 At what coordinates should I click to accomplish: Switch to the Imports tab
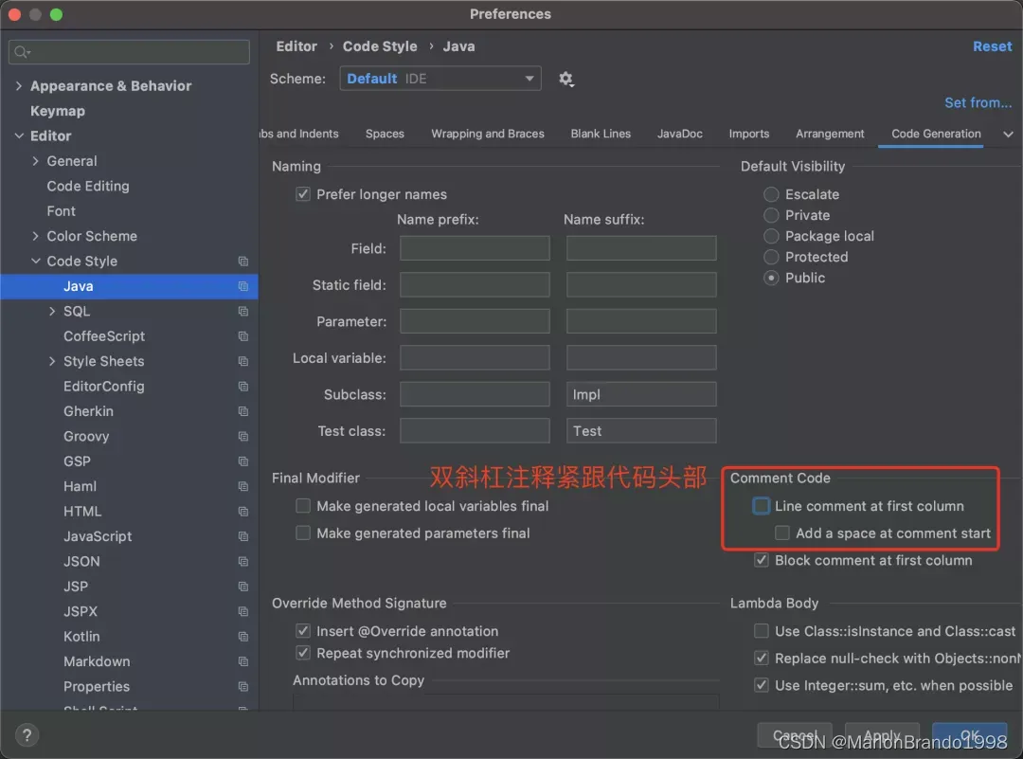[749, 134]
